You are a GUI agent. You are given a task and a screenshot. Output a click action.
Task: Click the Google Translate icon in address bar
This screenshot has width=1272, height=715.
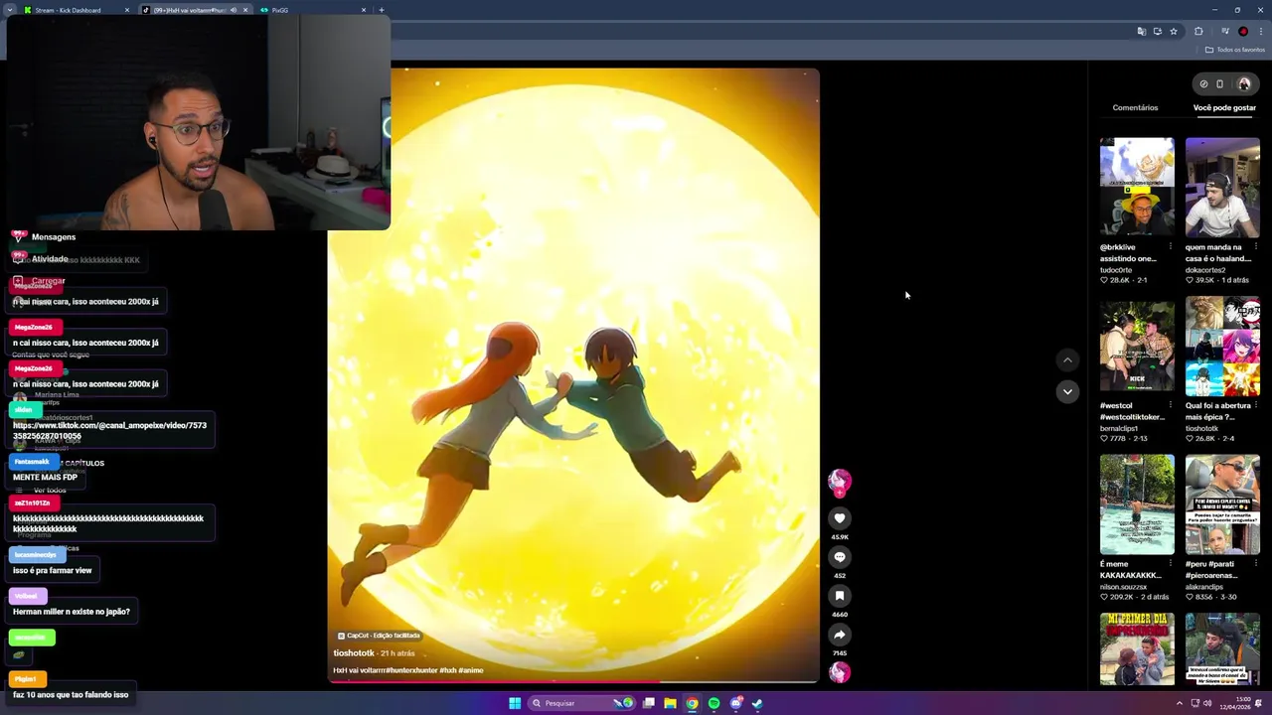(1141, 32)
